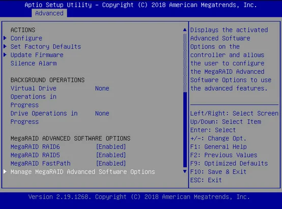Select Virtual Drive Operations in Progress

[34, 96]
